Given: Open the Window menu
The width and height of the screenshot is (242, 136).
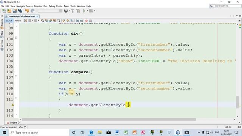Looking at the screenshot, I should [x=81, y=6].
